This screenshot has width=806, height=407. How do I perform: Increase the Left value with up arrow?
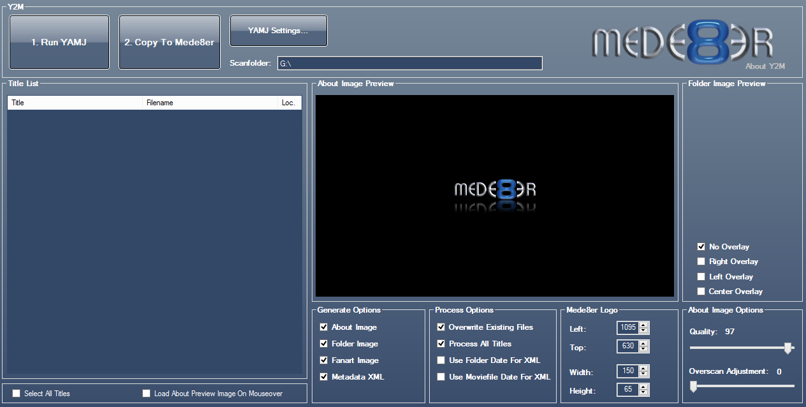pyautogui.click(x=643, y=325)
